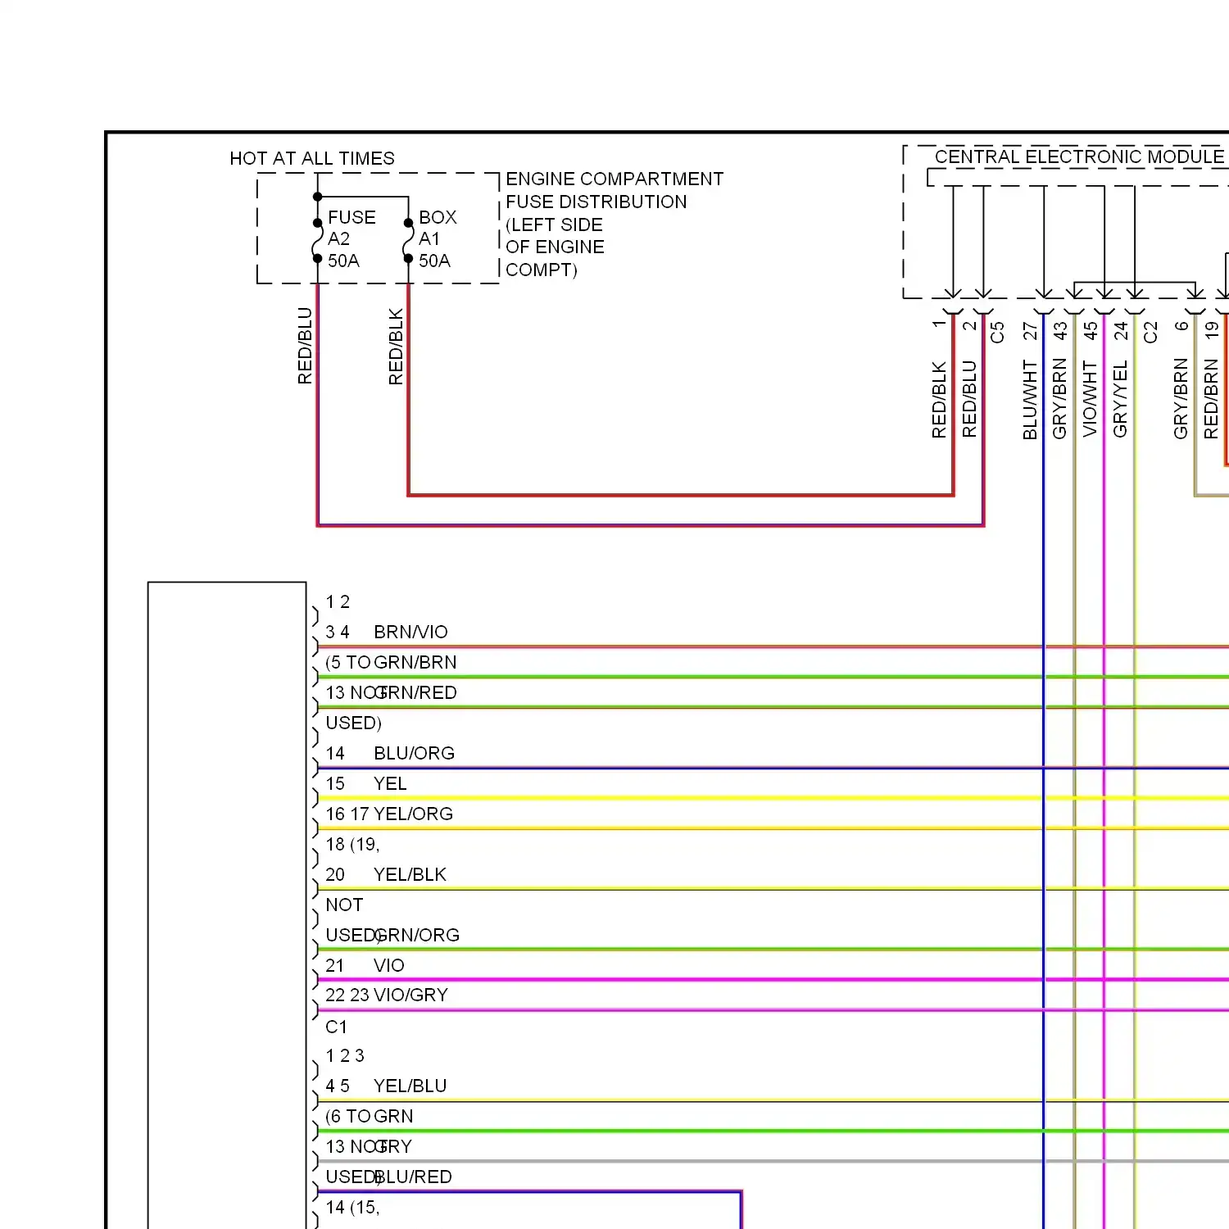This screenshot has height=1229, width=1229.
Task: Click the GRN/ORG wire label
Action: coord(418,935)
